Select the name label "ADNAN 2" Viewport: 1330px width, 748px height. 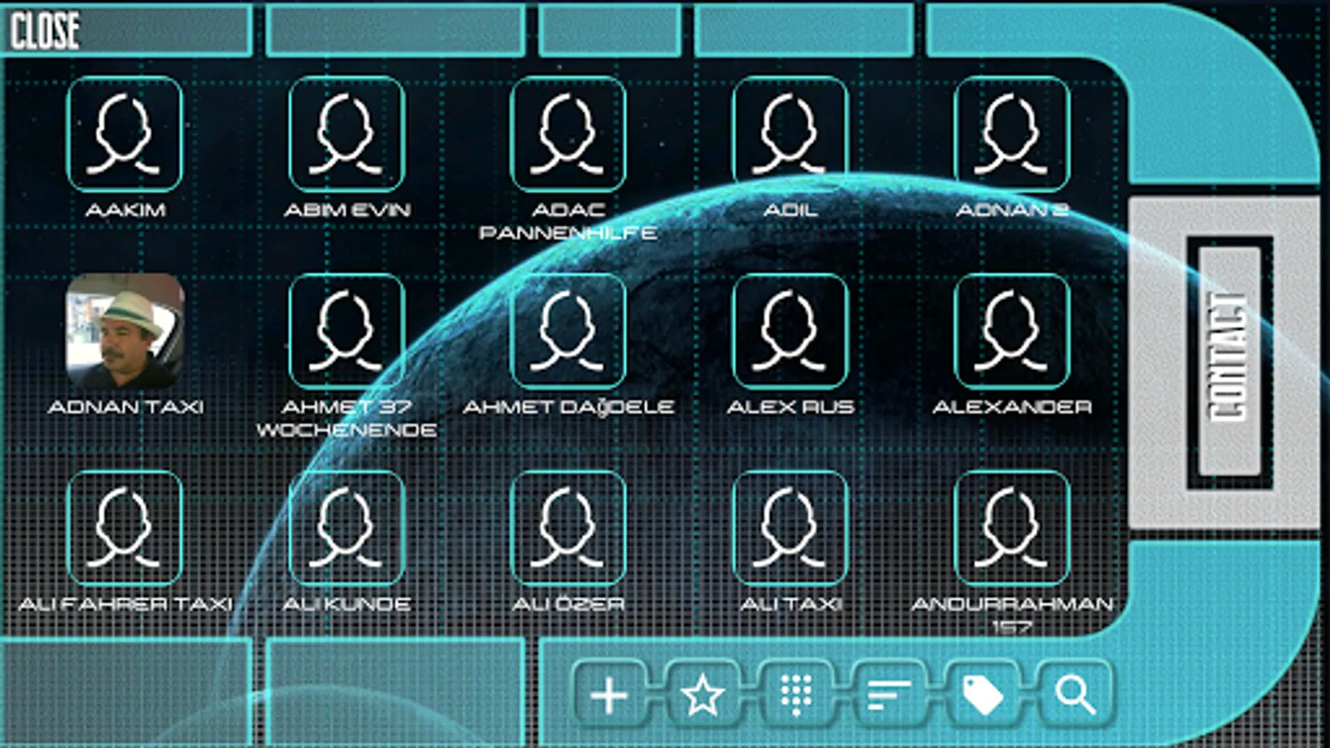(1012, 209)
